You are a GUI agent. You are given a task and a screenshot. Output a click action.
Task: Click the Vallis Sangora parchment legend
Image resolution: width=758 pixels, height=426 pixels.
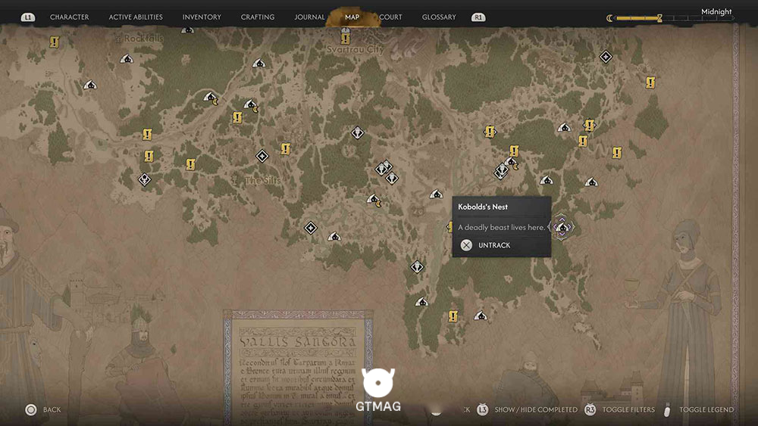(x=298, y=368)
